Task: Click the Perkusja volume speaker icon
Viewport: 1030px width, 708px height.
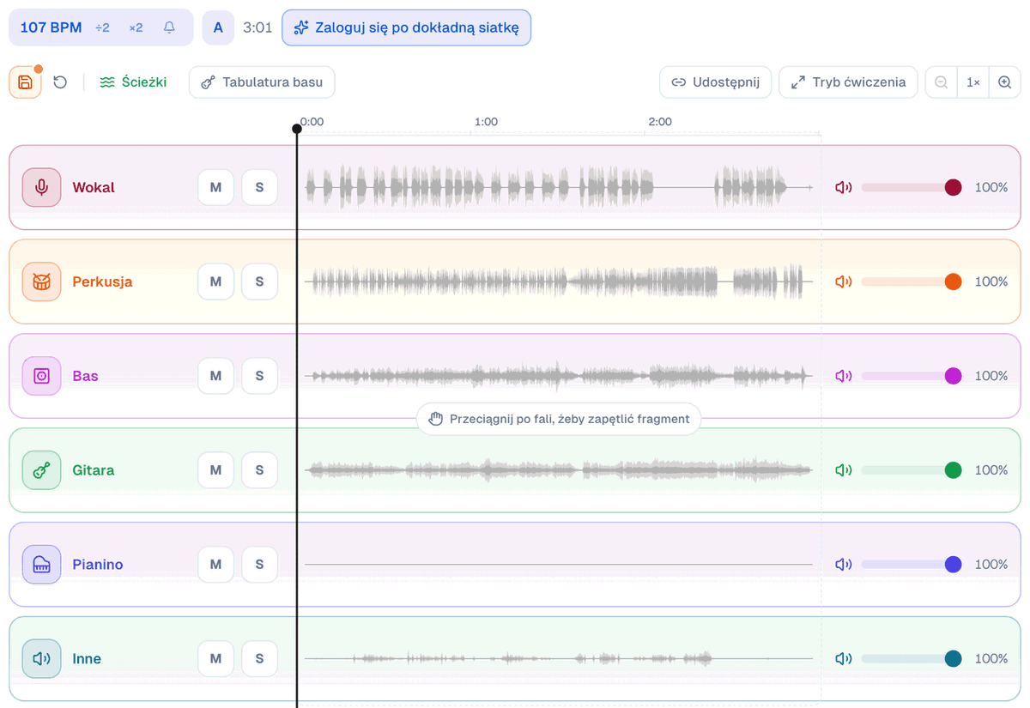Action: 844,281
